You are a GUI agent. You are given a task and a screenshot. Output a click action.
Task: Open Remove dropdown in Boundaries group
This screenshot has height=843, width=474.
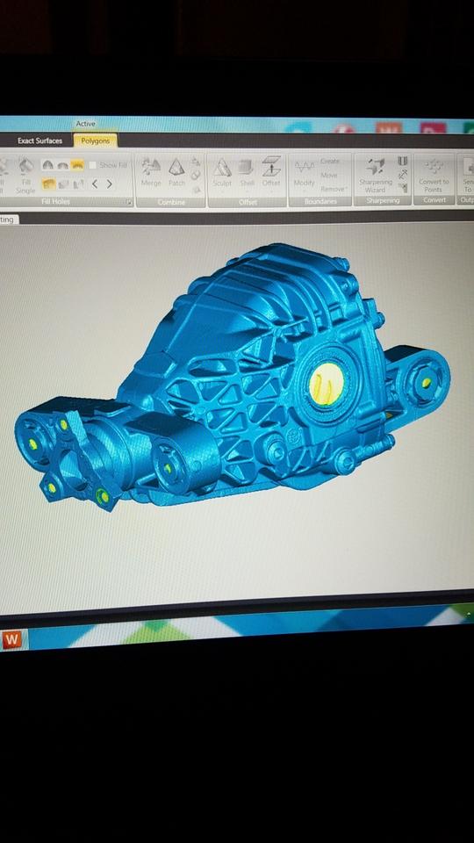click(334, 190)
